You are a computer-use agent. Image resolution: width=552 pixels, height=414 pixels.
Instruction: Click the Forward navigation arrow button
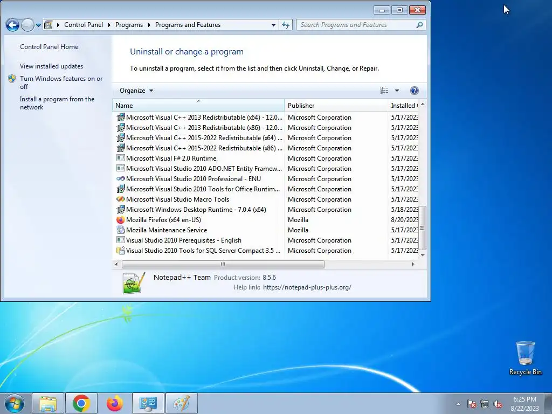click(x=27, y=25)
